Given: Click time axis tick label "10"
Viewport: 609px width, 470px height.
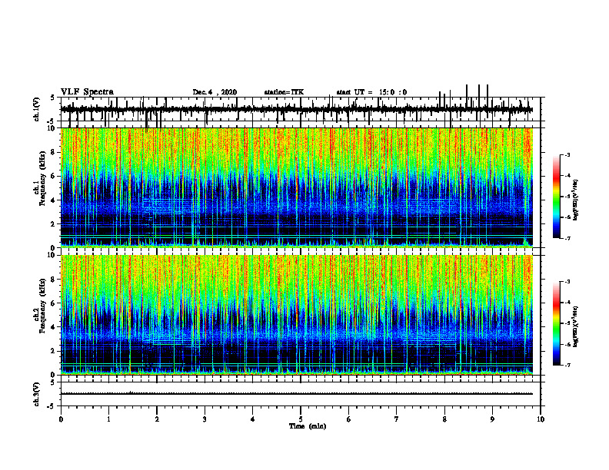Looking at the screenshot, I should pyautogui.click(x=541, y=419).
